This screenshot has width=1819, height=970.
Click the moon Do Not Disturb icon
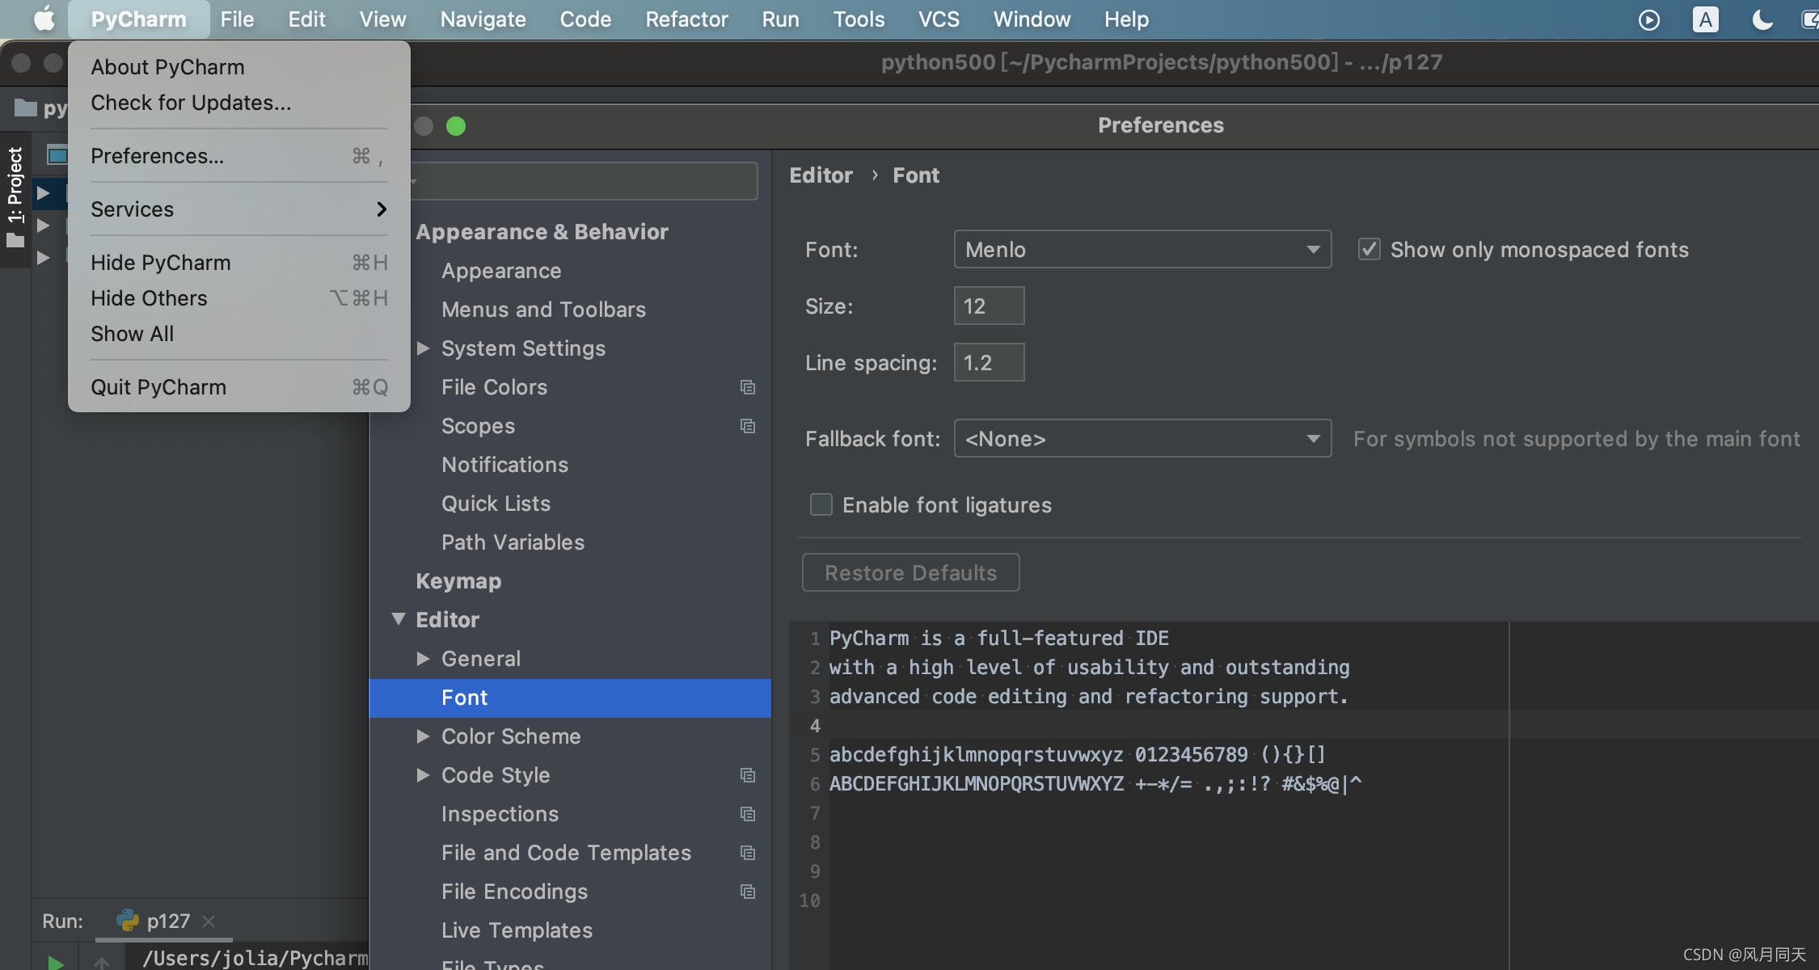click(1762, 19)
